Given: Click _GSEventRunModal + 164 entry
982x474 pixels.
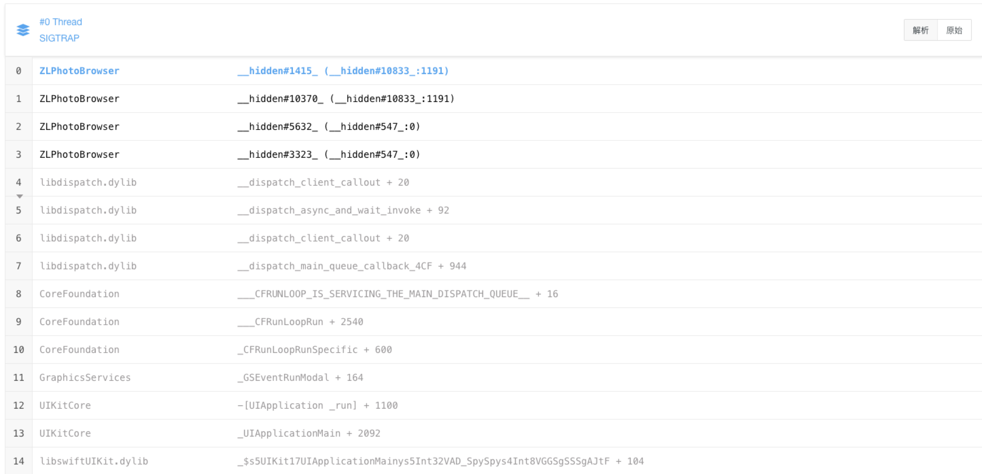Looking at the screenshot, I should [x=300, y=377].
